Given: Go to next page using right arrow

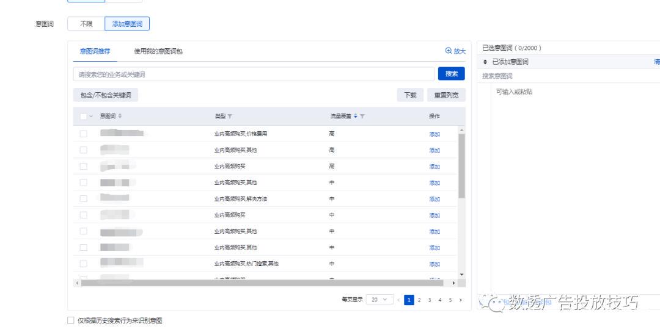Looking at the screenshot, I should tap(460, 300).
